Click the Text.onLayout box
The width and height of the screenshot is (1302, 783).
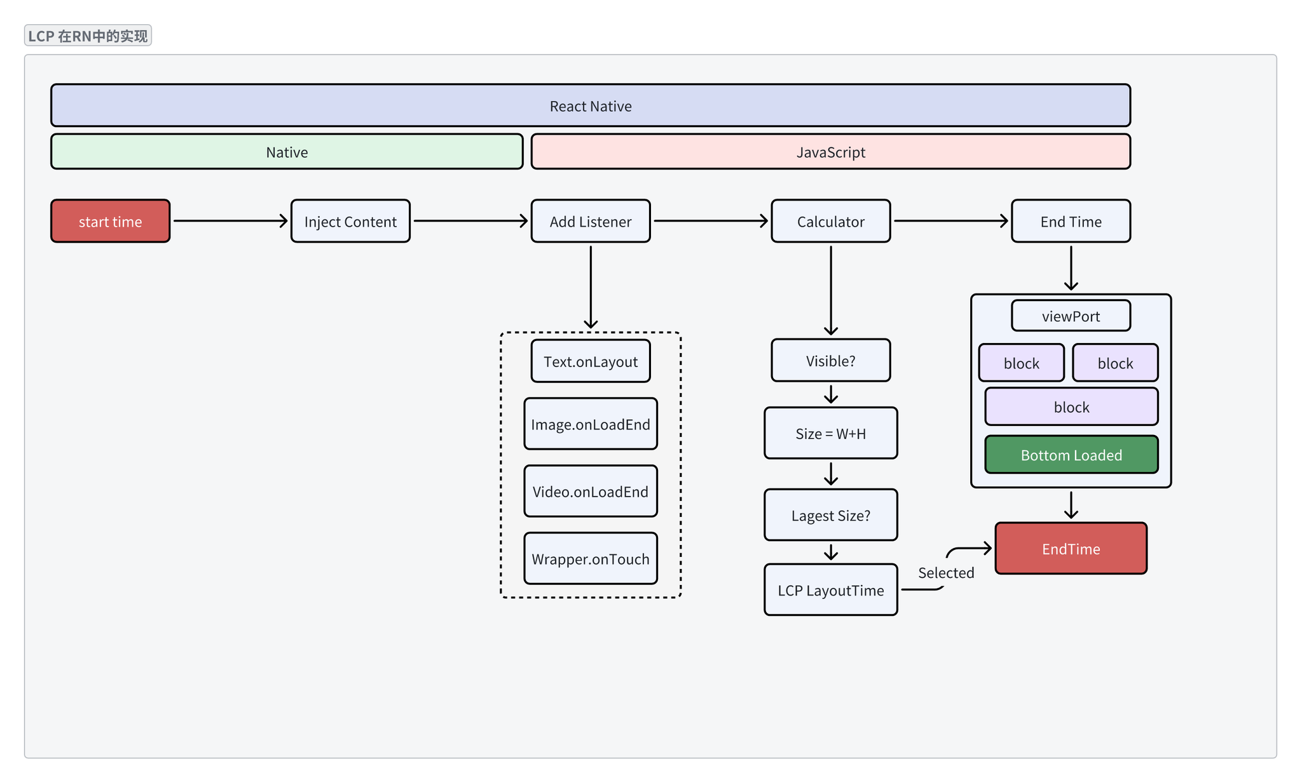point(591,361)
